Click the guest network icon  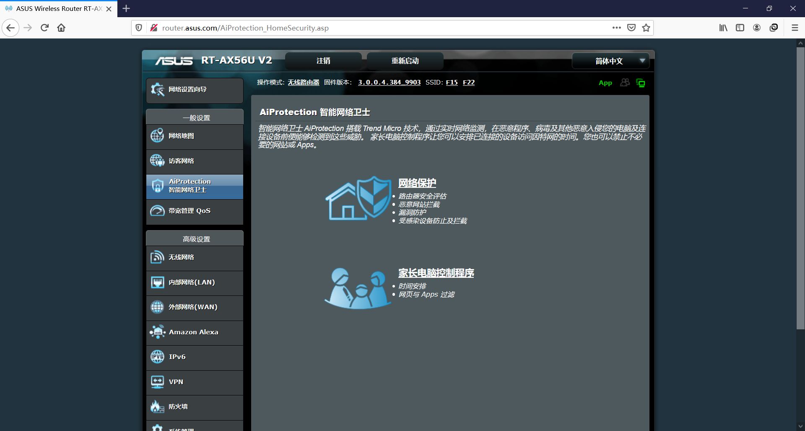coord(157,161)
